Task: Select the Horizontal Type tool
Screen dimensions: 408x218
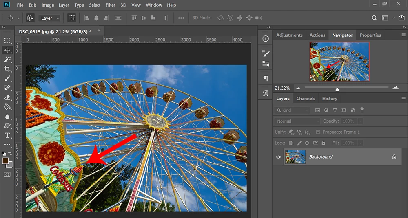Action: click(7, 135)
